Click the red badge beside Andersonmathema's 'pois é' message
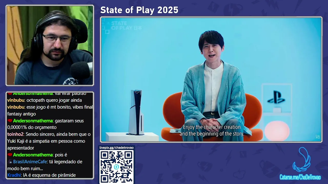The width and height of the screenshot is (328, 184). coord(10,155)
